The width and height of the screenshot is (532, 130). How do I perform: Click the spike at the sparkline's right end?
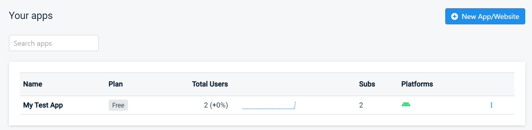pyautogui.click(x=295, y=105)
